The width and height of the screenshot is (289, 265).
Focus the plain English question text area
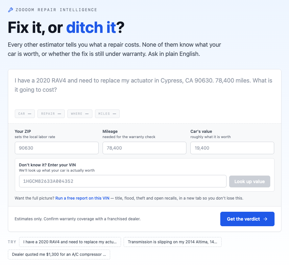(145, 88)
